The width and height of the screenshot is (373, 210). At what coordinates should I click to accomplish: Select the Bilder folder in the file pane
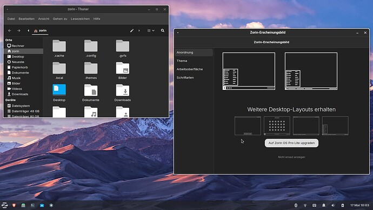tap(123, 68)
